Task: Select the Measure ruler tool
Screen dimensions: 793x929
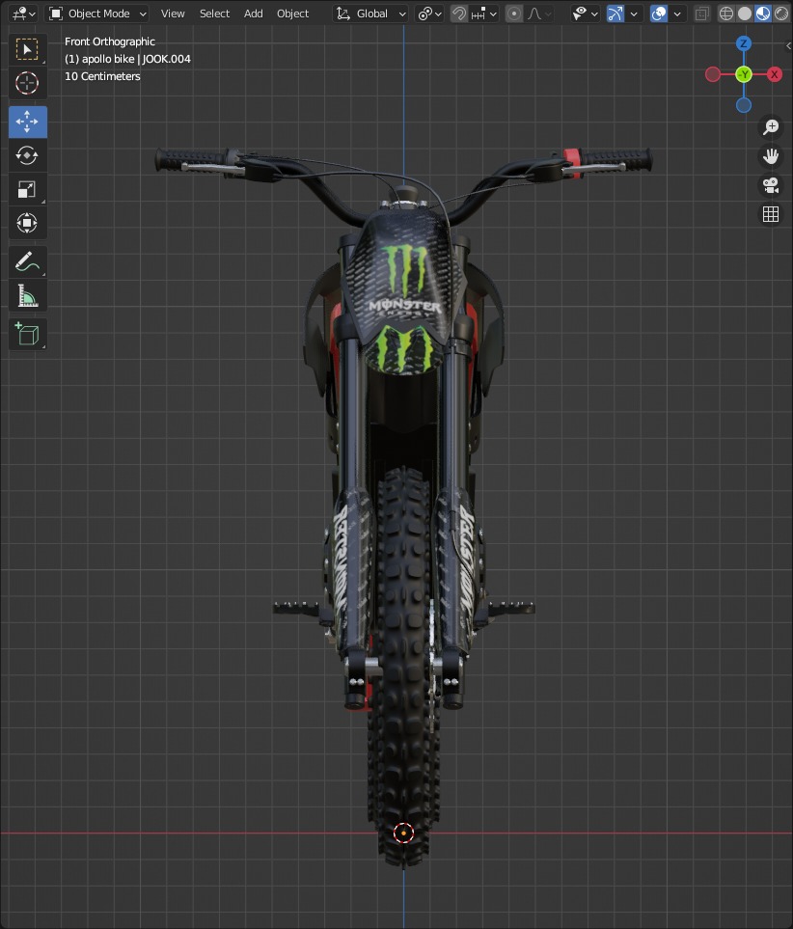Action: point(27,296)
